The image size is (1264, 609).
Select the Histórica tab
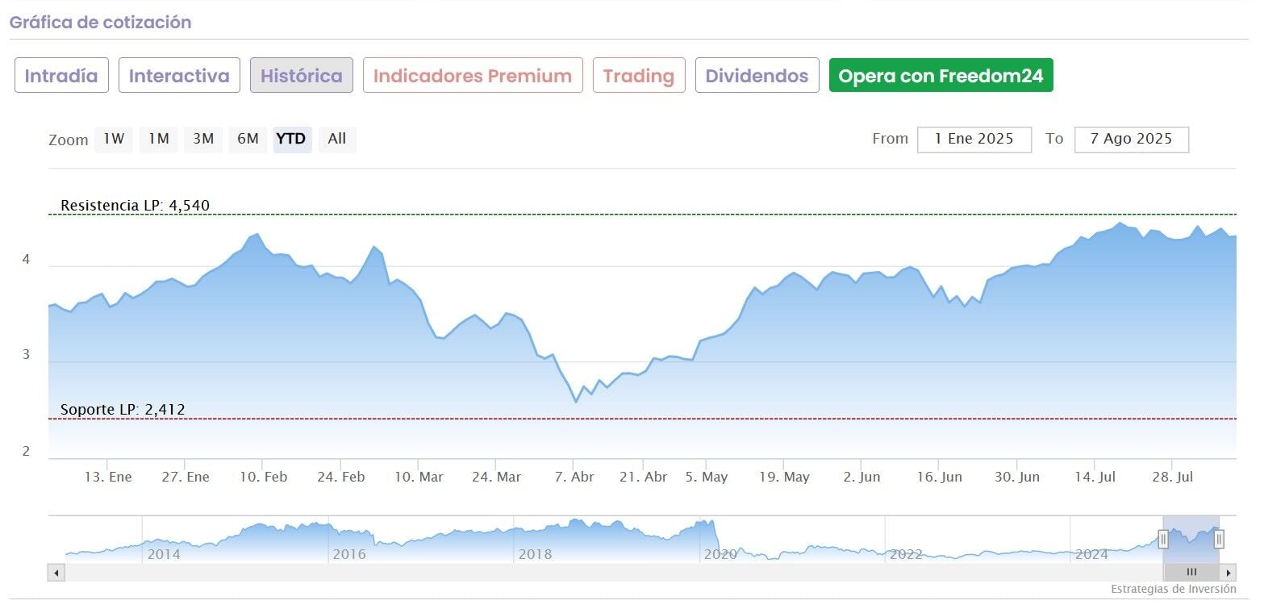click(x=302, y=76)
